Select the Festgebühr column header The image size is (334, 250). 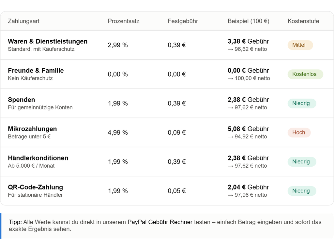pyautogui.click(x=183, y=21)
